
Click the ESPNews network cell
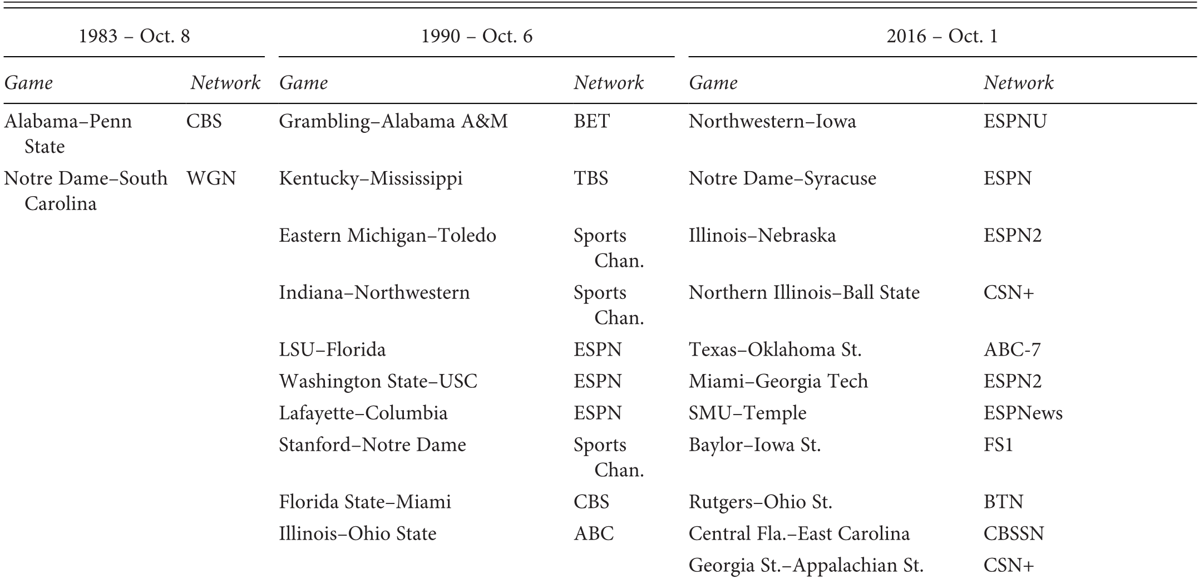(x=1023, y=413)
